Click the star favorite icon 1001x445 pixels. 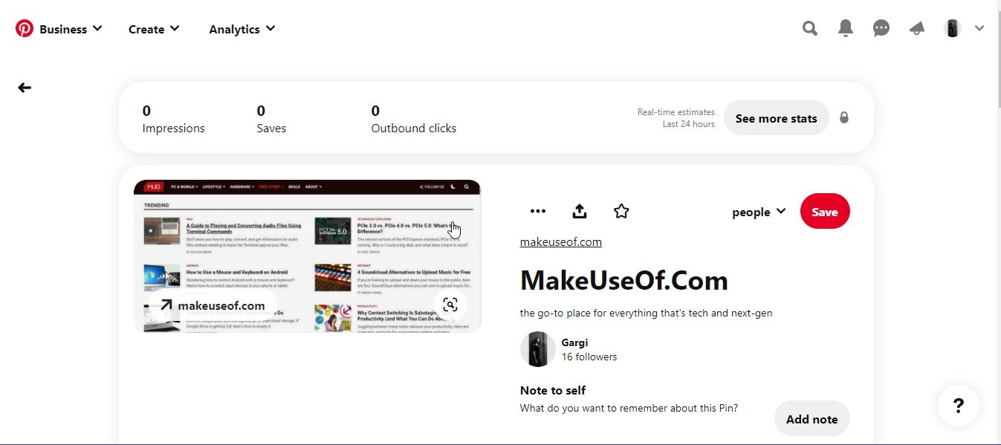pos(622,212)
